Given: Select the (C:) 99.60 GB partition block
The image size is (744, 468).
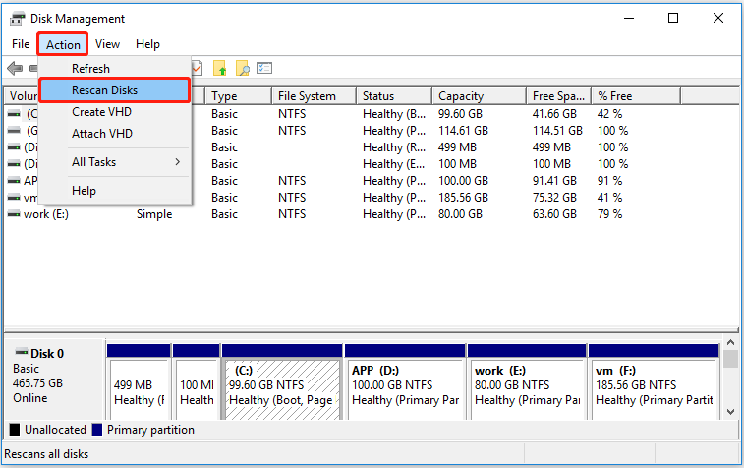Looking at the screenshot, I should tap(282, 382).
